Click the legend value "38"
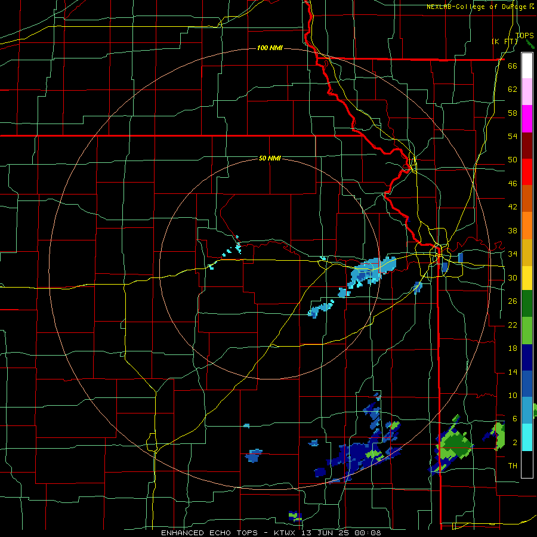The image size is (537, 537). coord(513,230)
